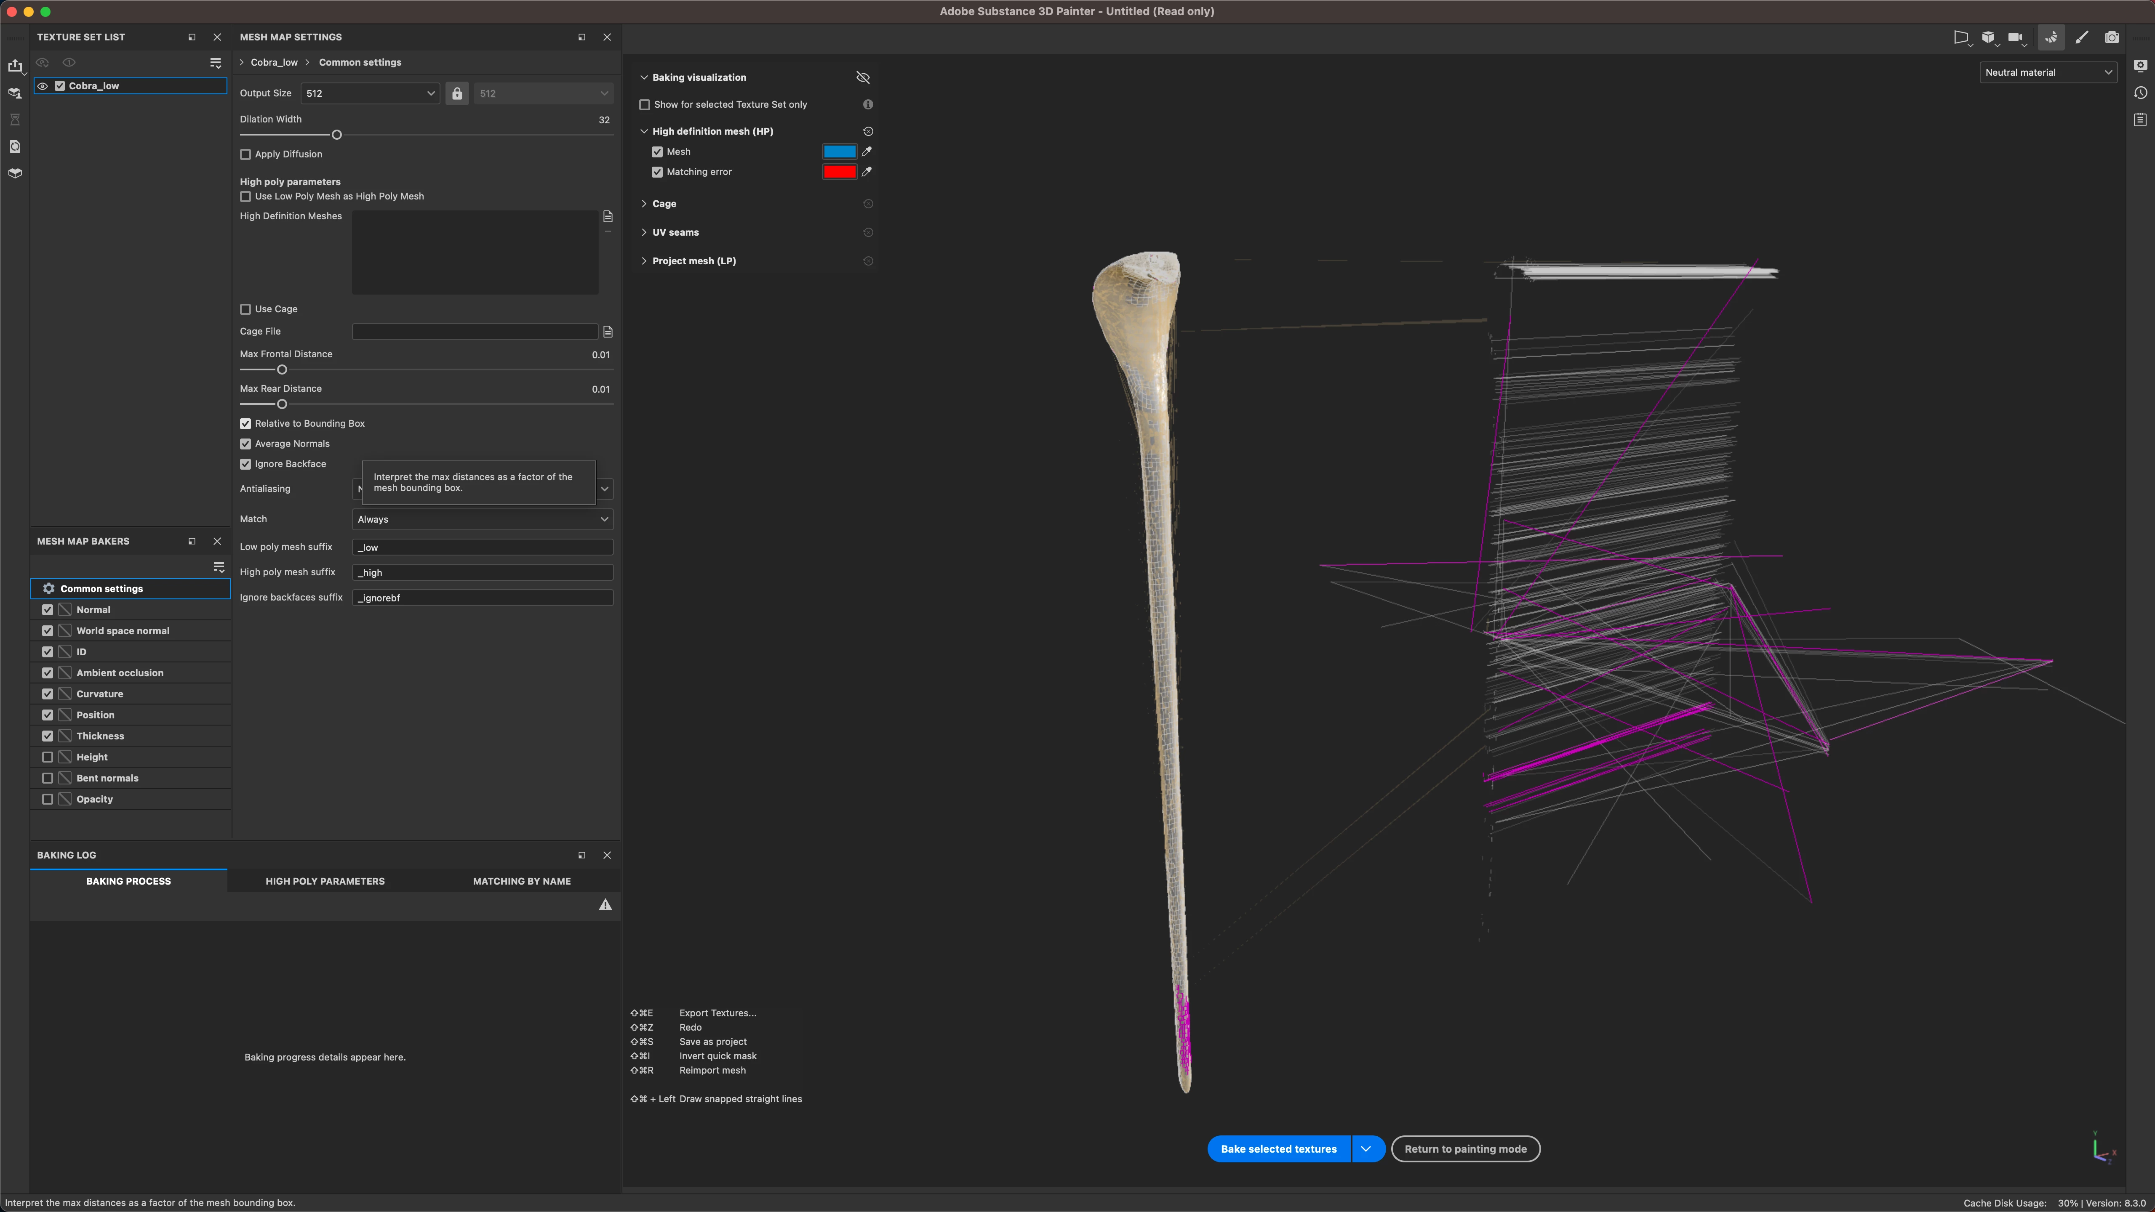This screenshot has height=1212, width=2155.
Task: Toggle baking visualization hide icon
Action: [x=863, y=78]
